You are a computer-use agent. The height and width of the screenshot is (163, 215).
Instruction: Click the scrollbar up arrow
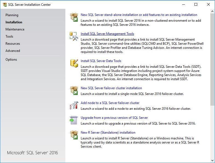coord(212,11)
